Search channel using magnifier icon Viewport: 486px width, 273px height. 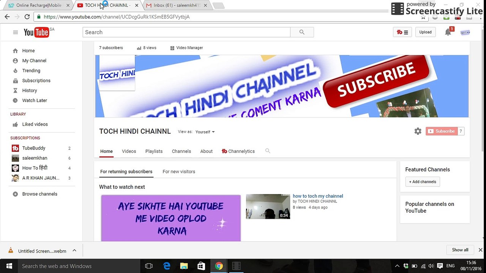tap(268, 151)
